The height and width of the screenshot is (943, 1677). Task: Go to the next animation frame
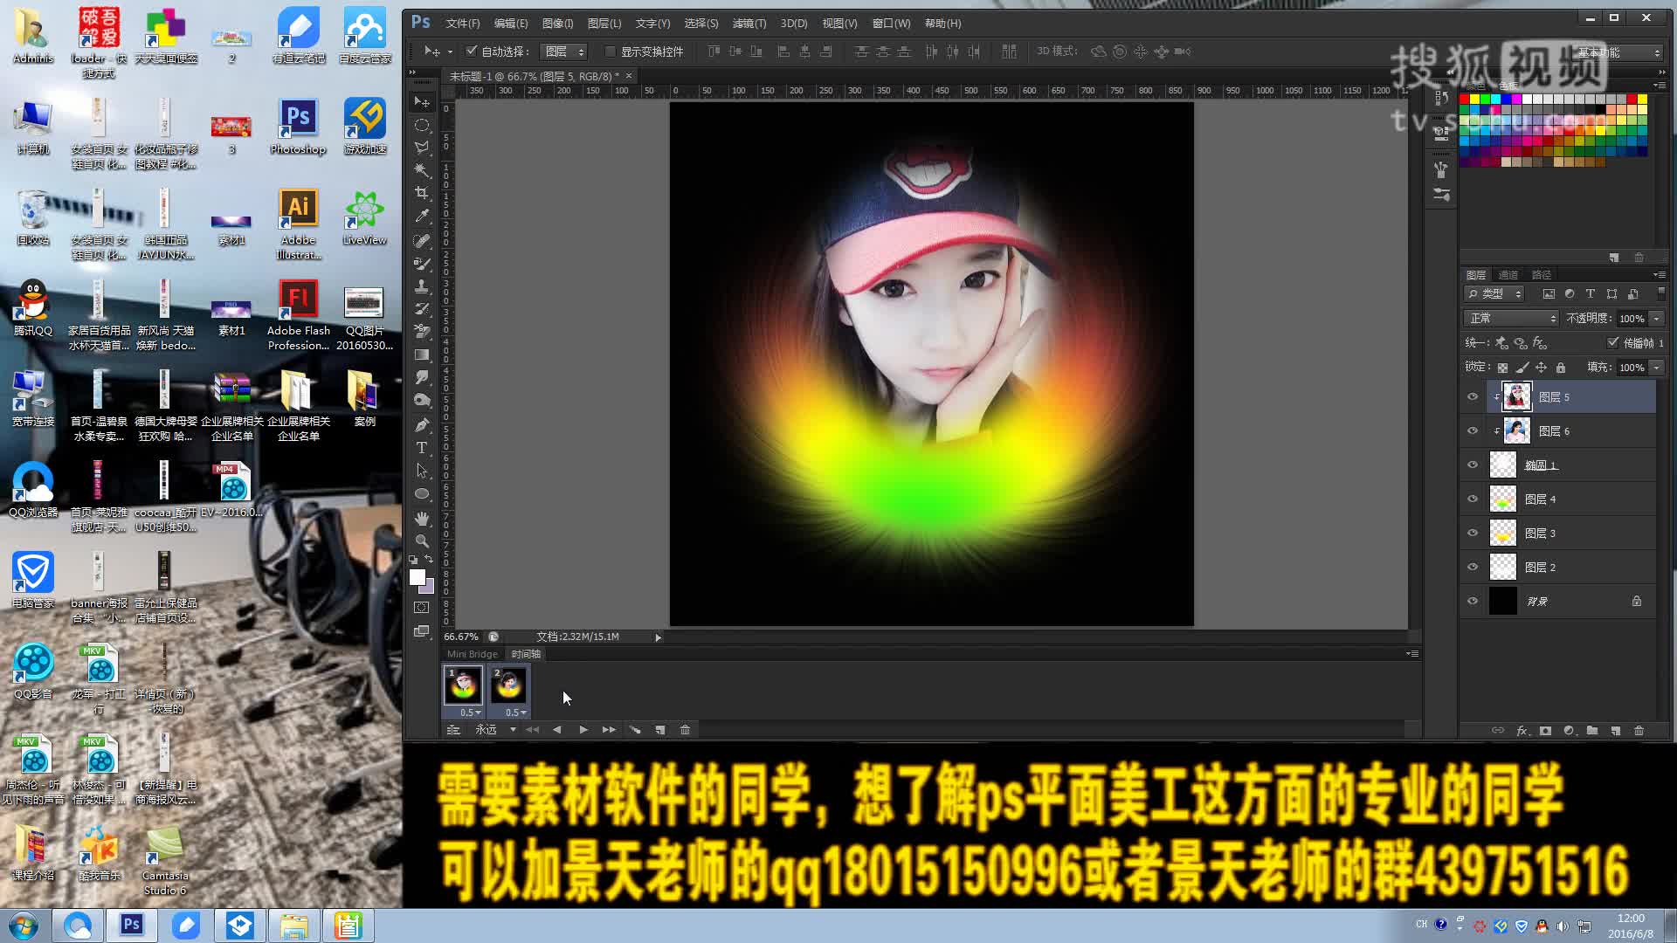click(x=609, y=730)
